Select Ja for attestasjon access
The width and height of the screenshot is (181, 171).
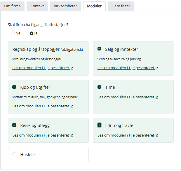(x=32, y=33)
